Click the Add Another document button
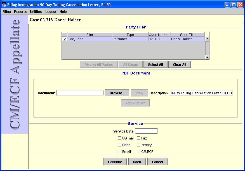The width and height of the screenshot is (245, 171). [135, 103]
